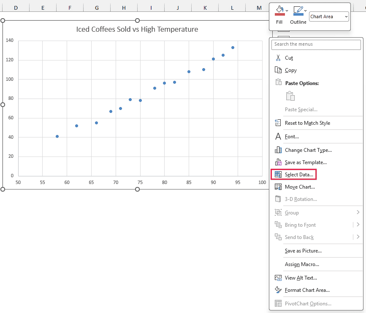Open the Fill color dropdown arrow
The width and height of the screenshot is (366, 313).
[287, 11]
